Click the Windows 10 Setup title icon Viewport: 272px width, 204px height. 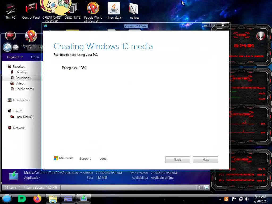point(45,26)
